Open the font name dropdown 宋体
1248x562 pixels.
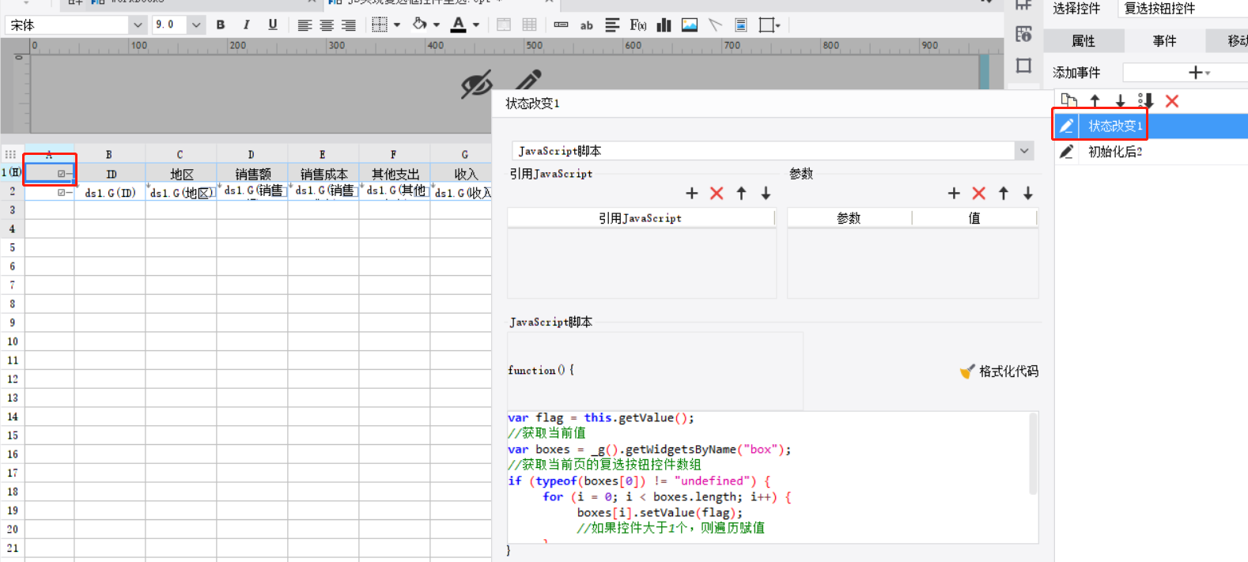click(x=138, y=25)
